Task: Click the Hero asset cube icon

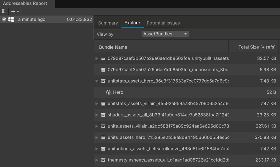Action: [x=109, y=92]
